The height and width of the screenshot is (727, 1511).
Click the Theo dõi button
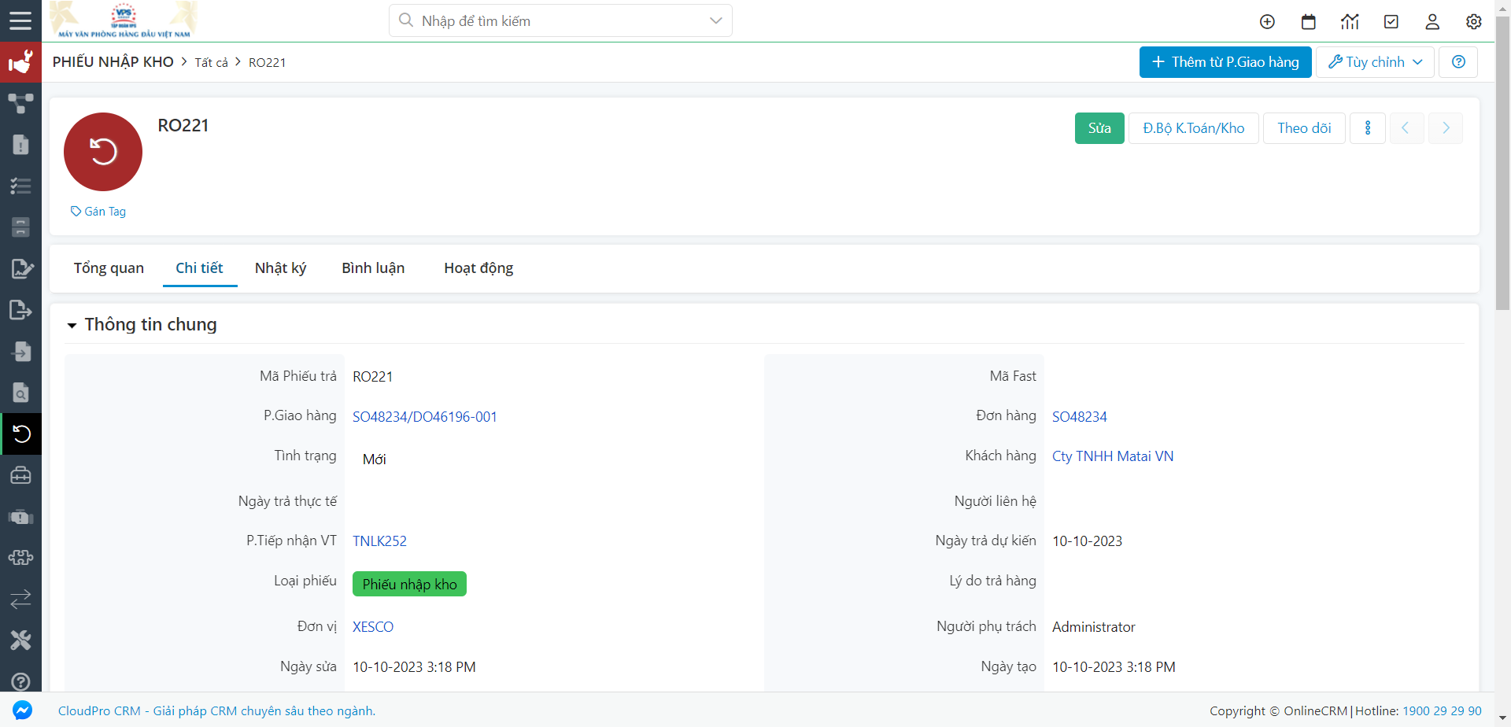click(1304, 128)
